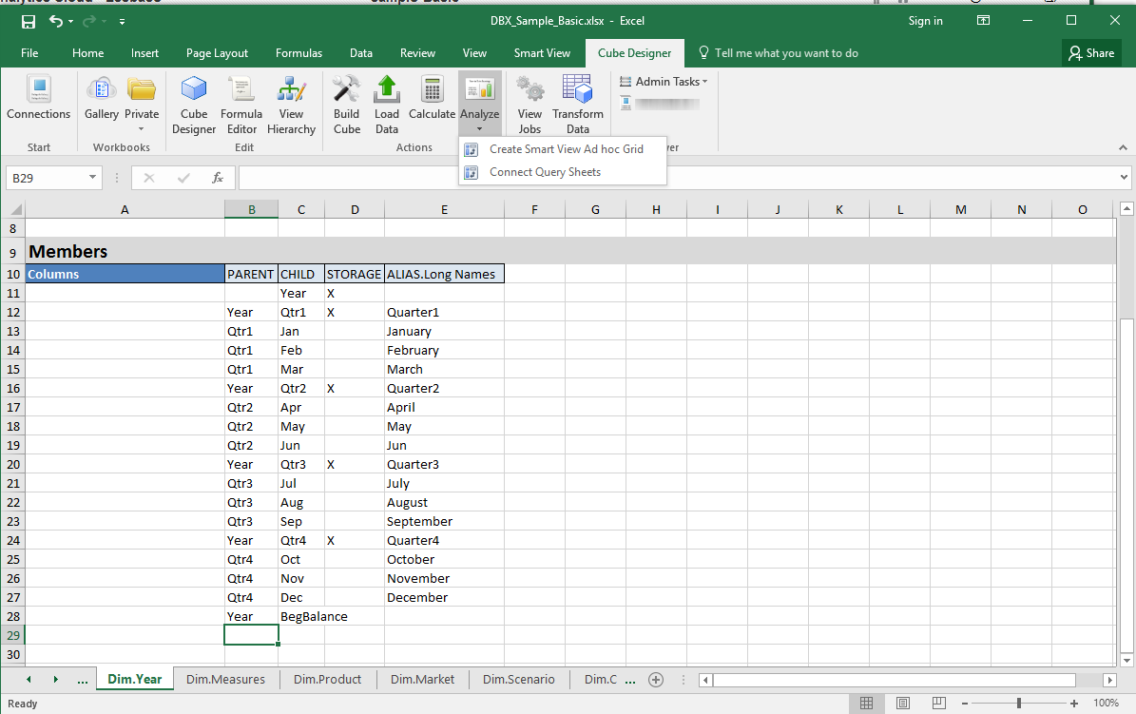This screenshot has height=714, width=1136.
Task: Switch to Dim.Scenario sheet
Action: [x=519, y=679]
